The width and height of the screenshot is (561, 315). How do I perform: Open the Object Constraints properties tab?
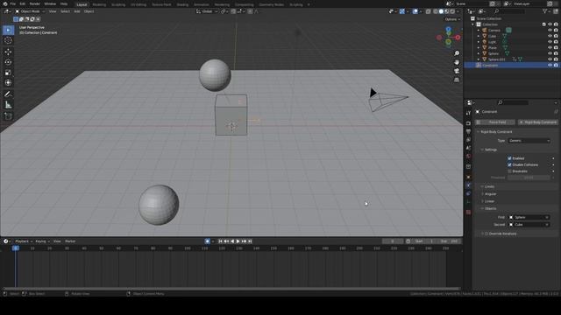468,193
